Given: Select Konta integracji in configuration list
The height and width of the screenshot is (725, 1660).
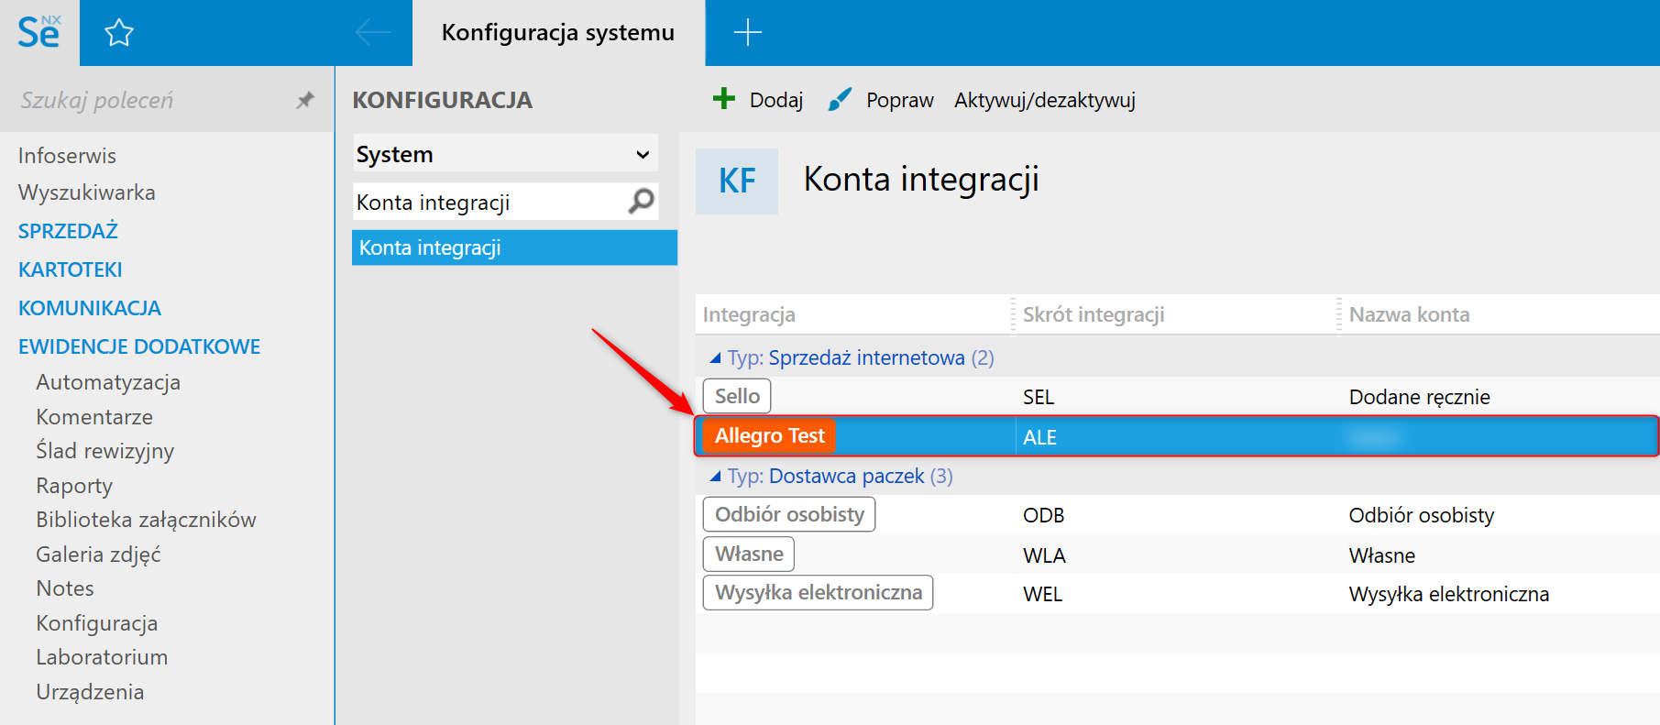Looking at the screenshot, I should click(x=514, y=247).
